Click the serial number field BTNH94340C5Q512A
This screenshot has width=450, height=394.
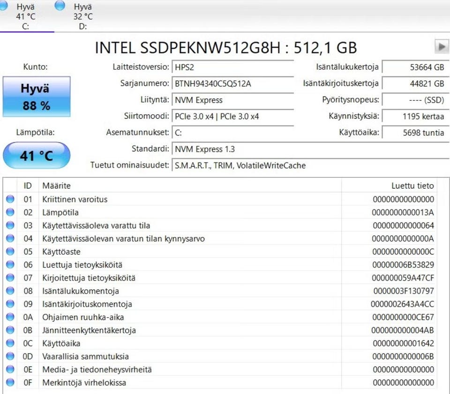pyautogui.click(x=233, y=83)
